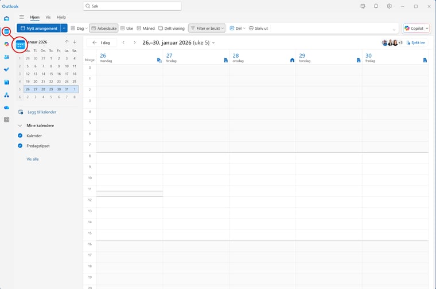The image size is (436, 289).
Task: Go to next month with down arrow
Action: click(75, 42)
